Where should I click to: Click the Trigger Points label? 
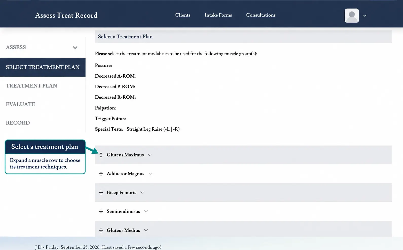[110, 119]
